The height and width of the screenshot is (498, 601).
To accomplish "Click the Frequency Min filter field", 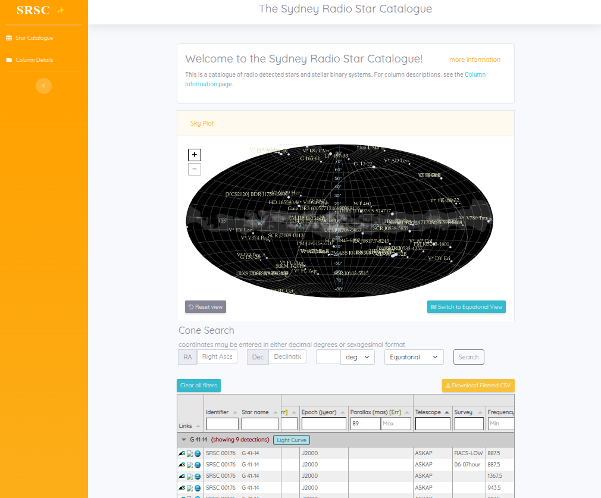I will [x=501, y=424].
